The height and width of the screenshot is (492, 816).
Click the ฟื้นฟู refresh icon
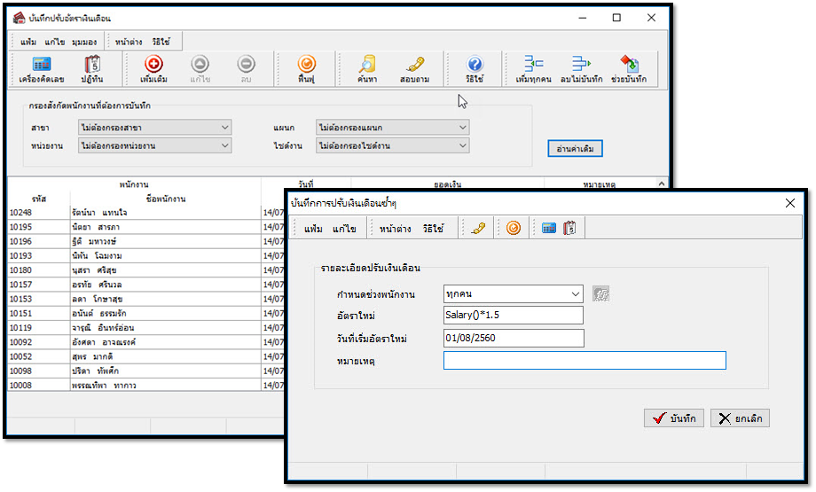tap(307, 69)
